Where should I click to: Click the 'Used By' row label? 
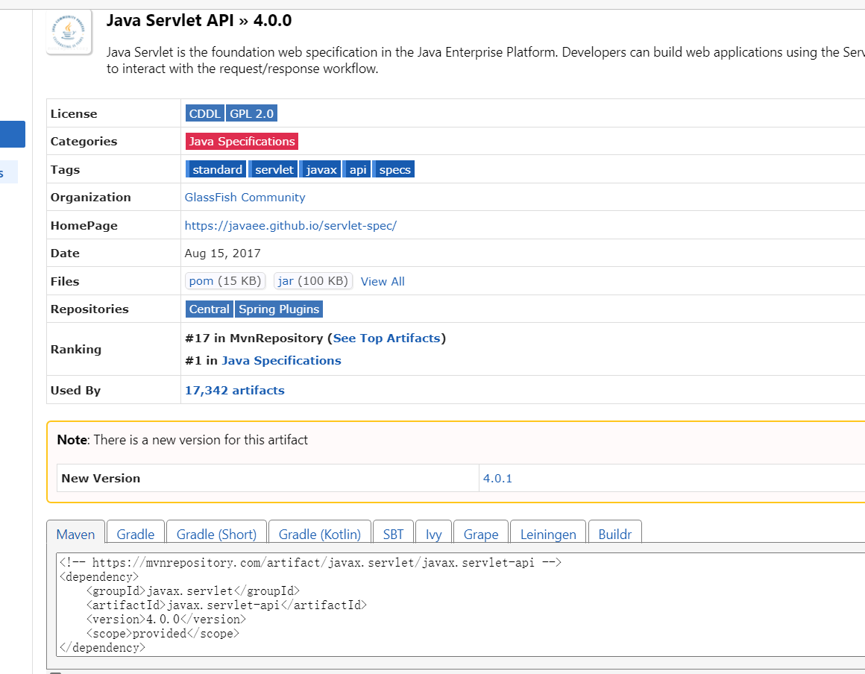click(75, 391)
